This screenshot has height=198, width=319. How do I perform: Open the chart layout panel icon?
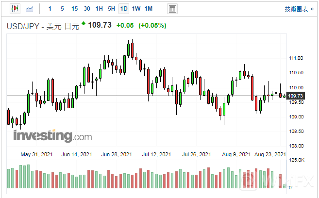172,9
